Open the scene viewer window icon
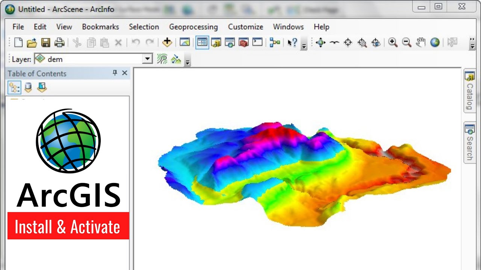The height and width of the screenshot is (270, 481). pyautogui.click(x=185, y=42)
